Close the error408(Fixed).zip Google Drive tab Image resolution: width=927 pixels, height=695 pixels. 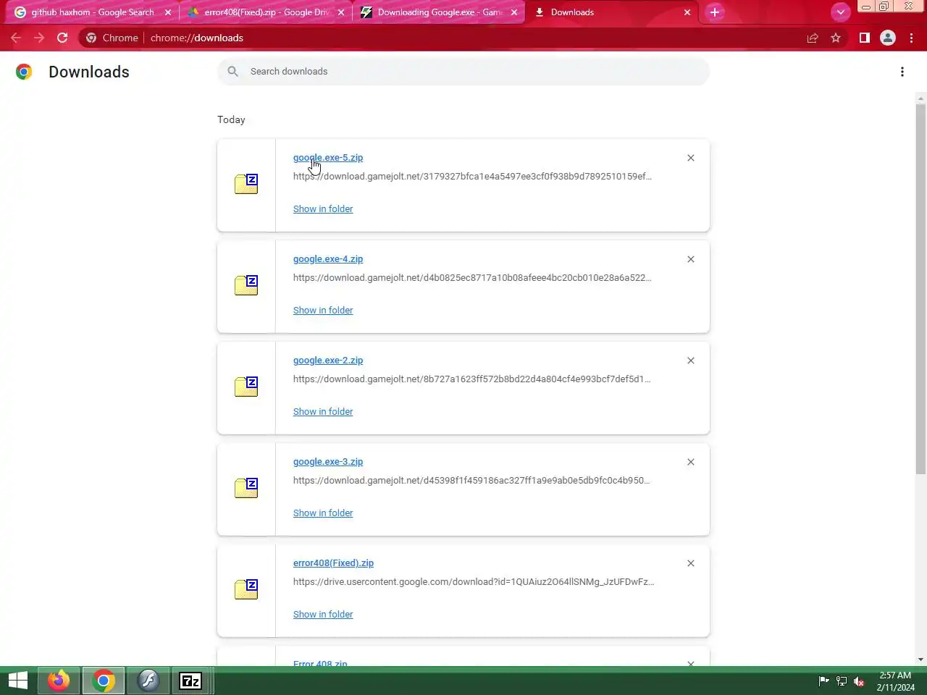[341, 12]
